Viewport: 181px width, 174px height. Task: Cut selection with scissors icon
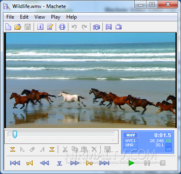click(65, 149)
